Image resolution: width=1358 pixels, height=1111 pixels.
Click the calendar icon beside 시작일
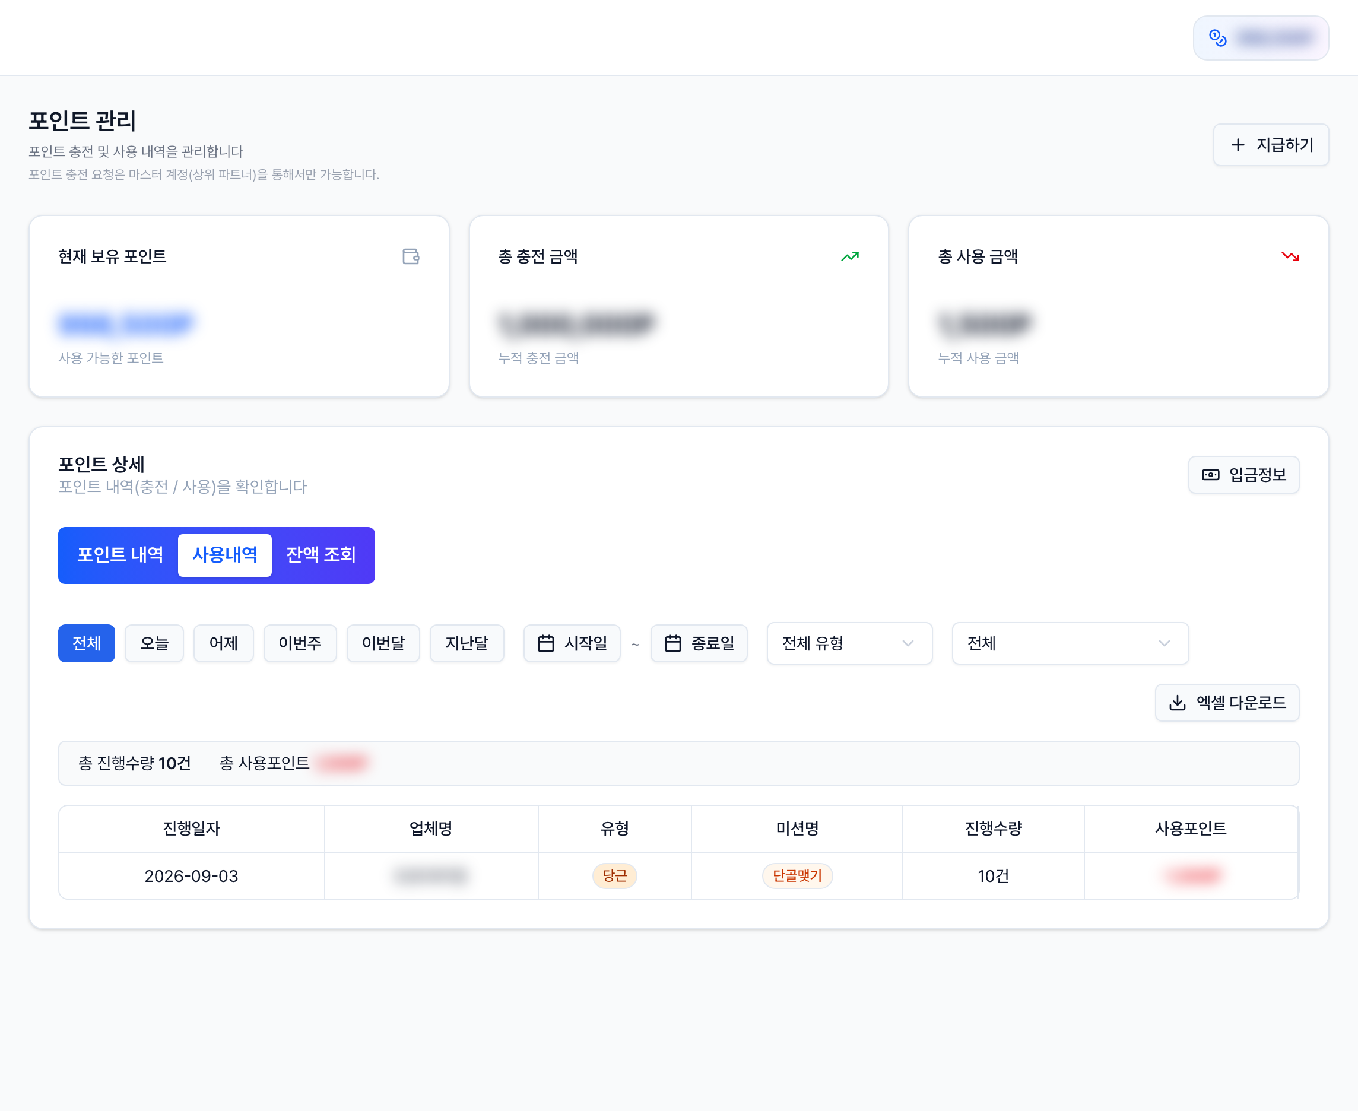(546, 643)
